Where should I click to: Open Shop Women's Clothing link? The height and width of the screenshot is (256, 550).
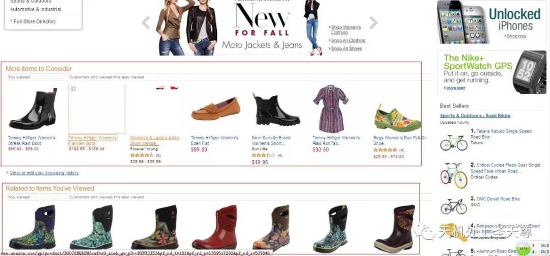[345, 30]
